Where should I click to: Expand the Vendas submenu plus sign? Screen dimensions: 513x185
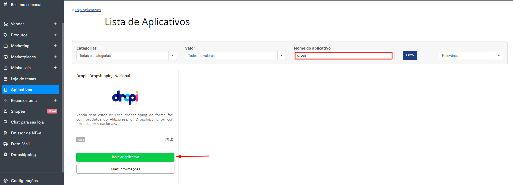(55, 24)
